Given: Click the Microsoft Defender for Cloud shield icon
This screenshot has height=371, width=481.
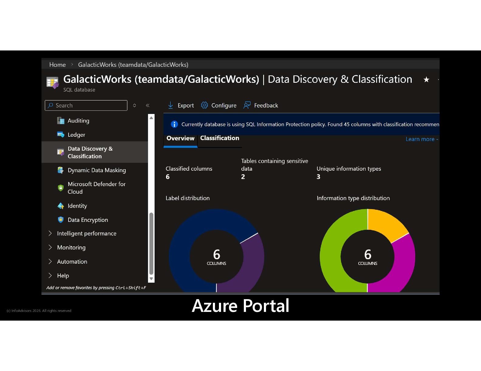Looking at the screenshot, I should pyautogui.click(x=61, y=188).
